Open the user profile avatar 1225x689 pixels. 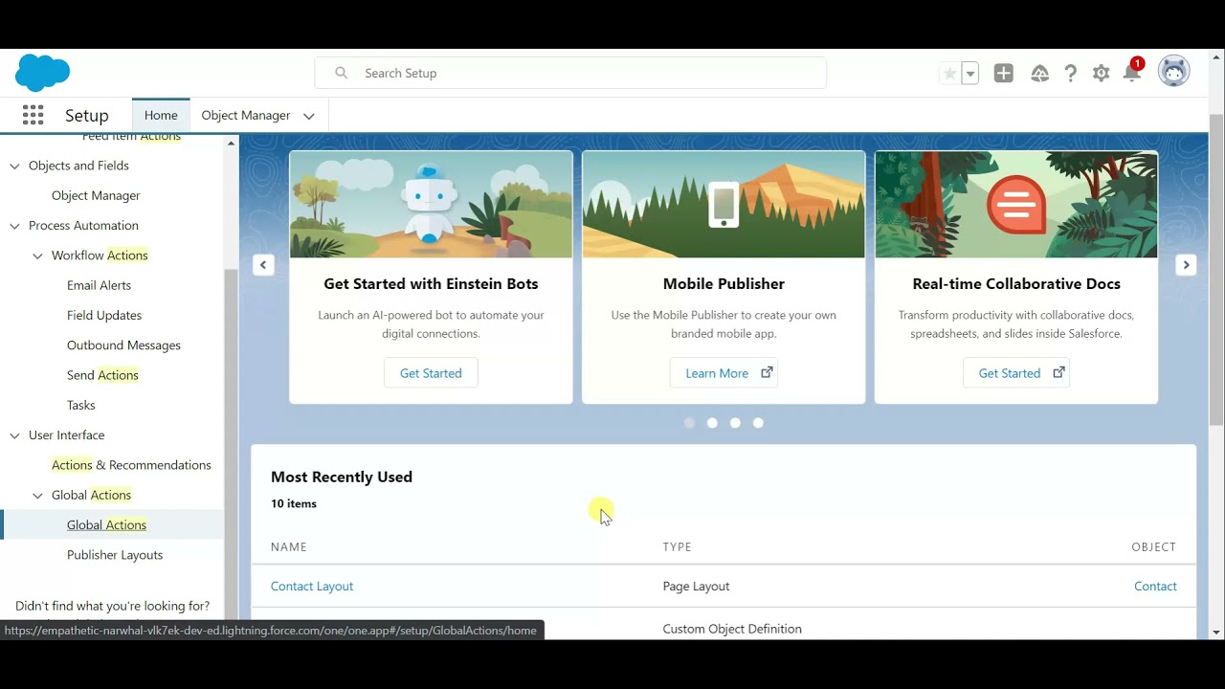[x=1173, y=72]
